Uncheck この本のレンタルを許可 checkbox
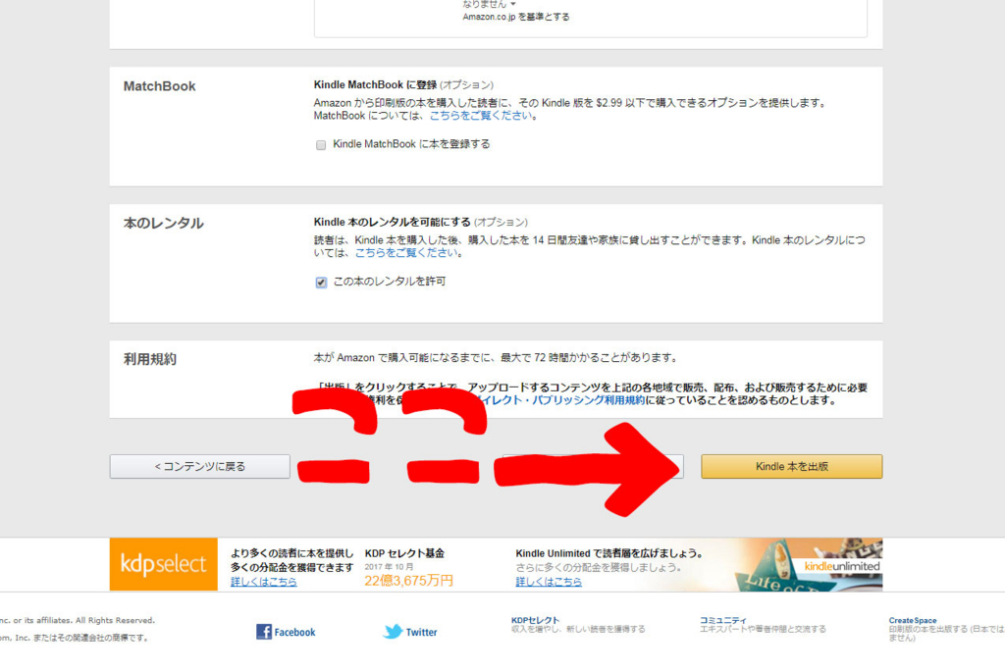 [321, 282]
